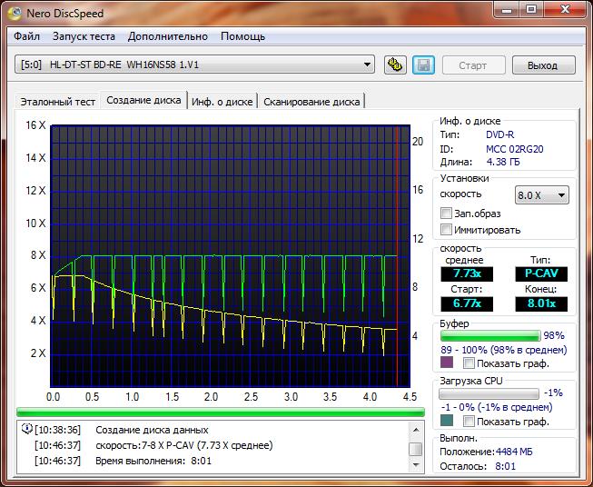Open the HL-DT-ST BD-RE drive dropdown
The width and height of the screenshot is (593, 487).
(195, 65)
